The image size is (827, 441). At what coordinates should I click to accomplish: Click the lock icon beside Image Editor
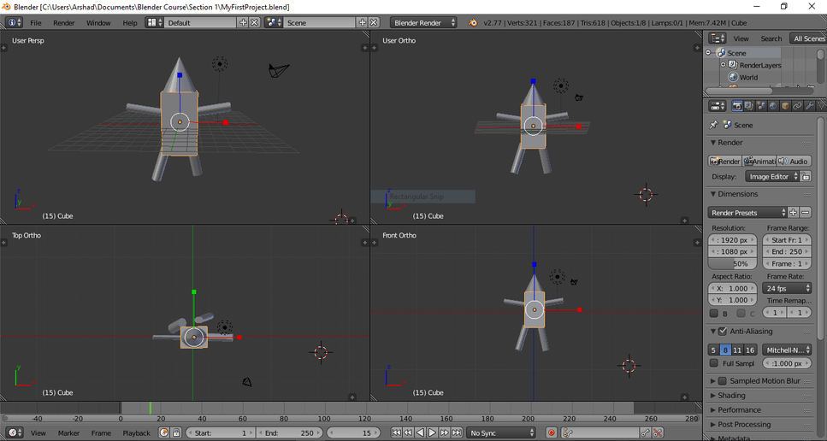click(x=806, y=177)
